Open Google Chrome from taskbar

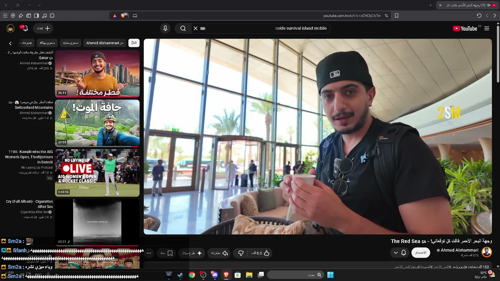pos(192,275)
